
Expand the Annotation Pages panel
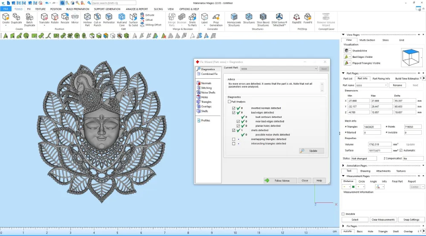coord(343,165)
